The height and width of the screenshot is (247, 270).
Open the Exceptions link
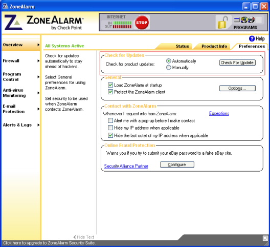pyautogui.click(x=219, y=113)
